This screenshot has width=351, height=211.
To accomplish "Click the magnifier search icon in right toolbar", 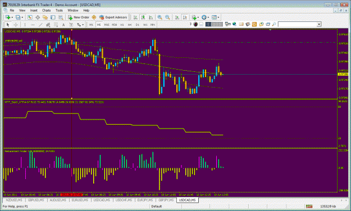I will tap(273, 24).
